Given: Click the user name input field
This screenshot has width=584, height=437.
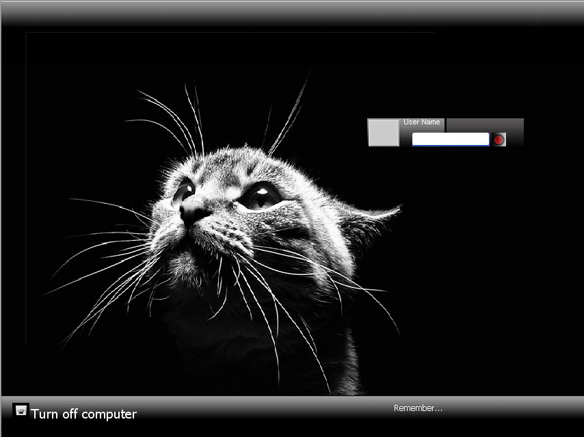Looking at the screenshot, I should (x=450, y=140).
